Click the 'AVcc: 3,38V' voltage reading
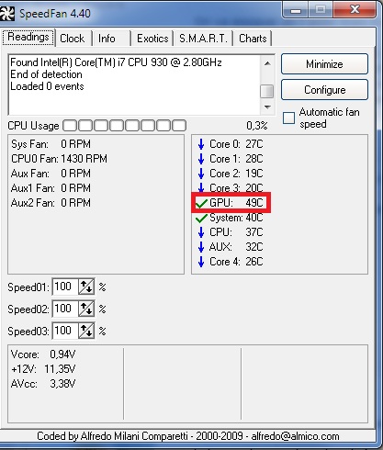Screen dimensions: 383x450 coord(43,384)
